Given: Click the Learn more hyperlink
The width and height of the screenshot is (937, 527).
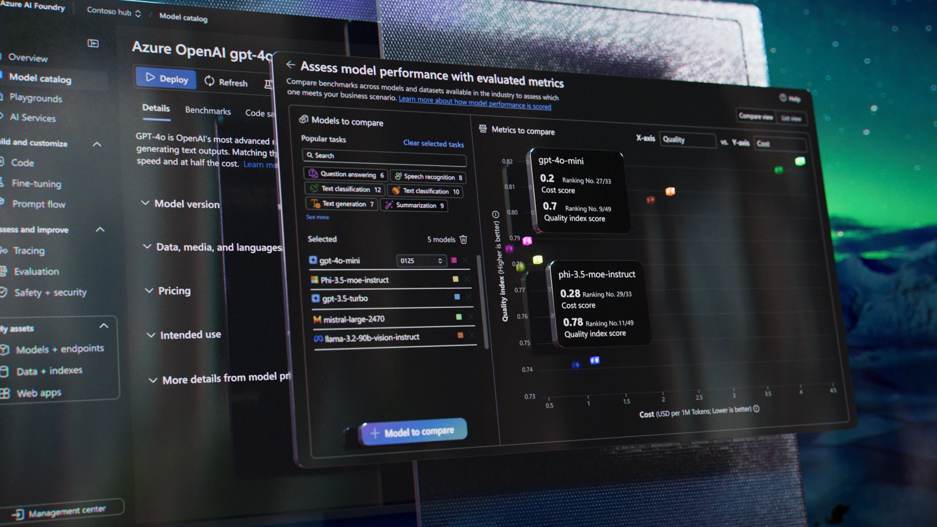Looking at the screenshot, I should (x=474, y=106).
